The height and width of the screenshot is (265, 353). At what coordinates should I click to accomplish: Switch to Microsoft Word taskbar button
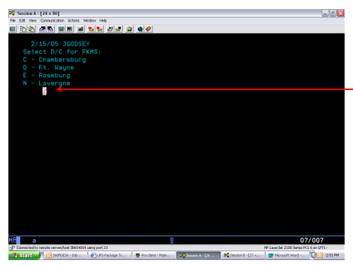pos(287,255)
